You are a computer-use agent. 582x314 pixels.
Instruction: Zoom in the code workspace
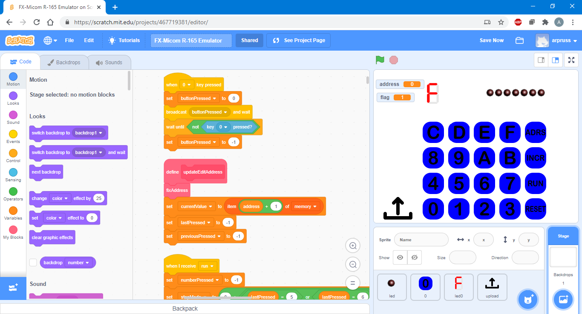coord(353,245)
